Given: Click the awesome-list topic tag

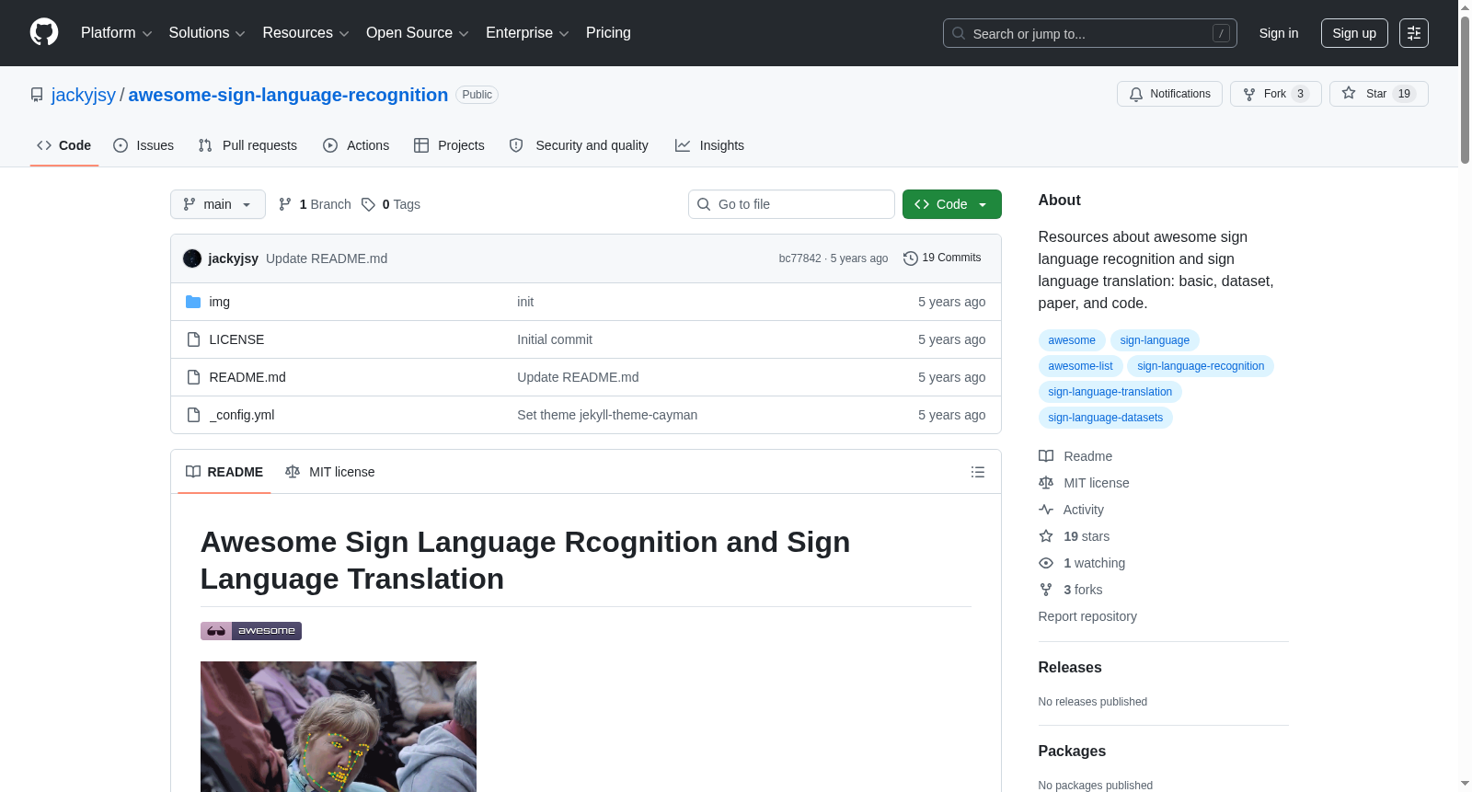Looking at the screenshot, I should (1080, 366).
